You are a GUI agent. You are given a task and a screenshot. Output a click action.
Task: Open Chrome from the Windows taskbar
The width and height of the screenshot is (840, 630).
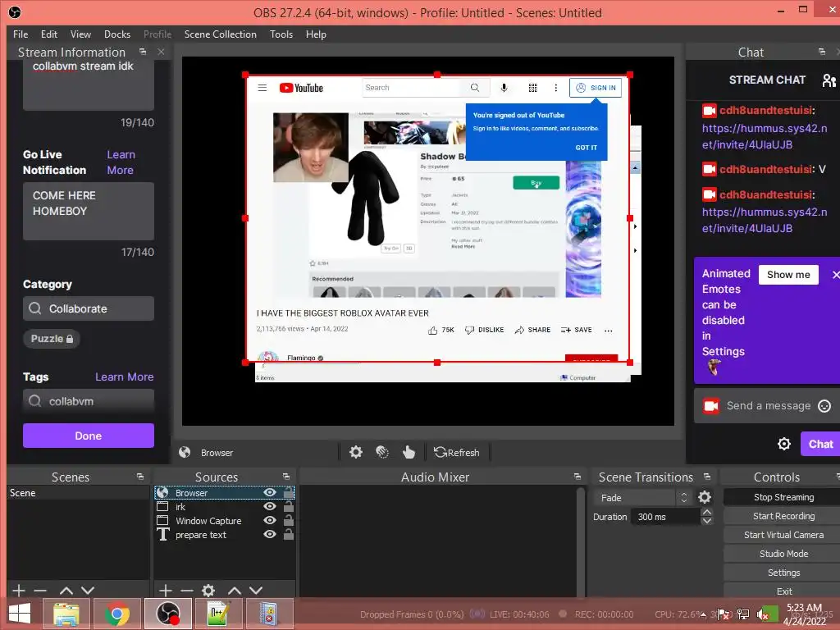[117, 614]
